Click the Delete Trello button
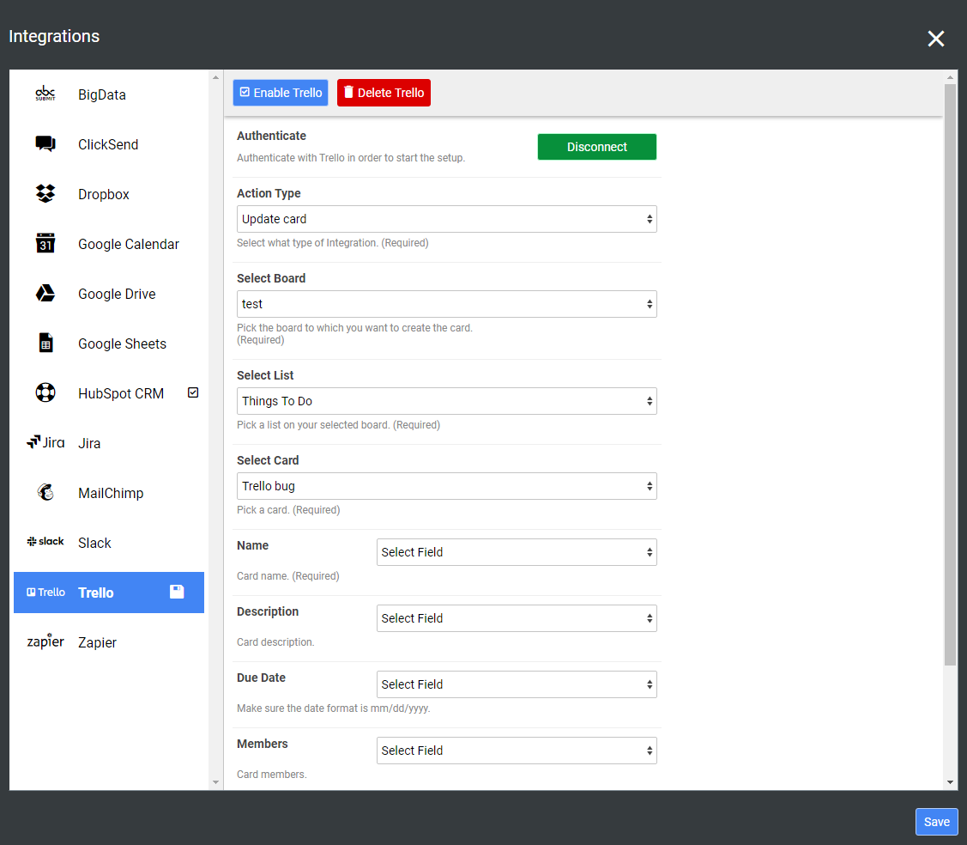 point(384,93)
